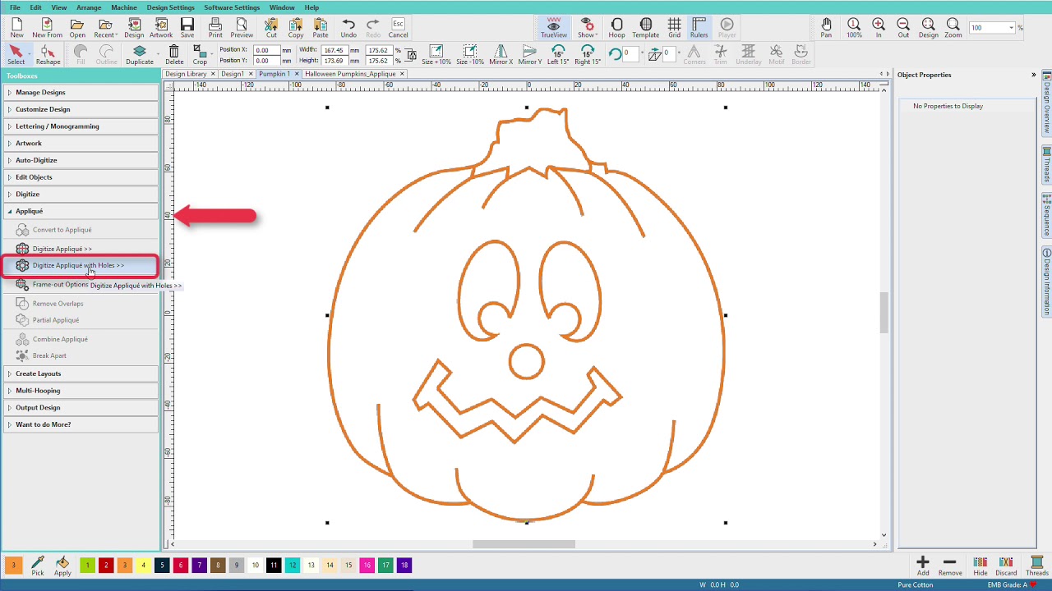
Task: Click the Threads button
Action: [1037, 565]
